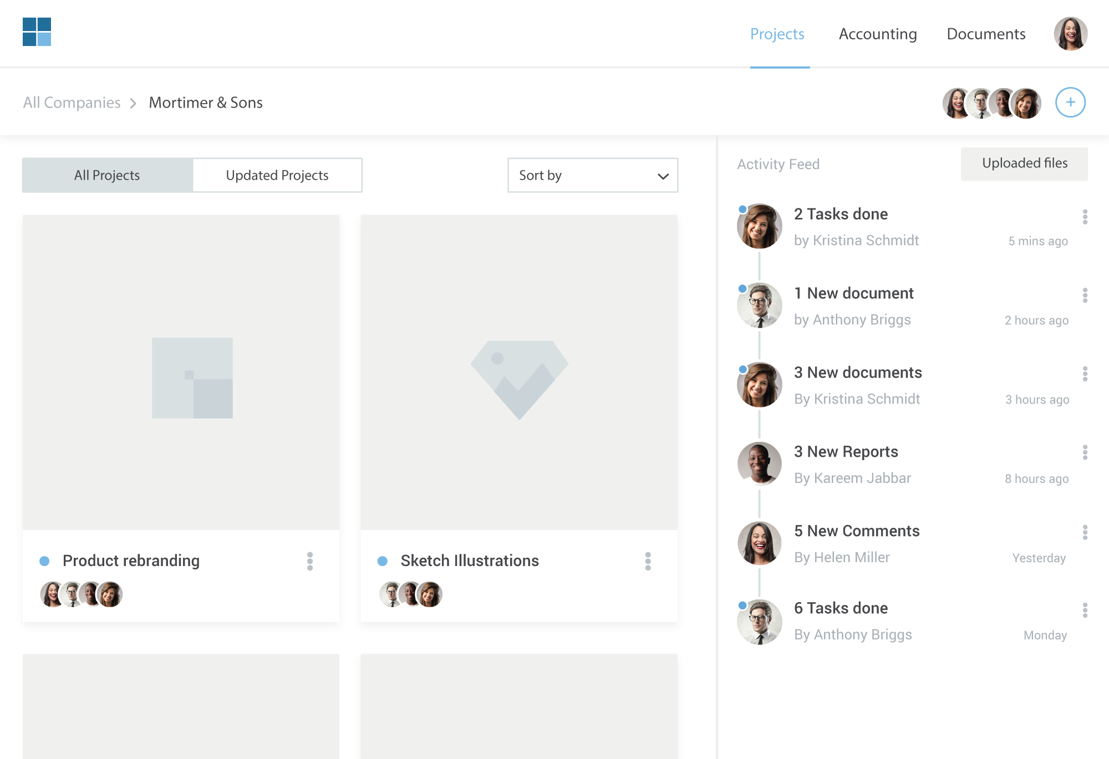Switch to All Projects filter
Viewport: 1109px width, 759px height.
(107, 175)
